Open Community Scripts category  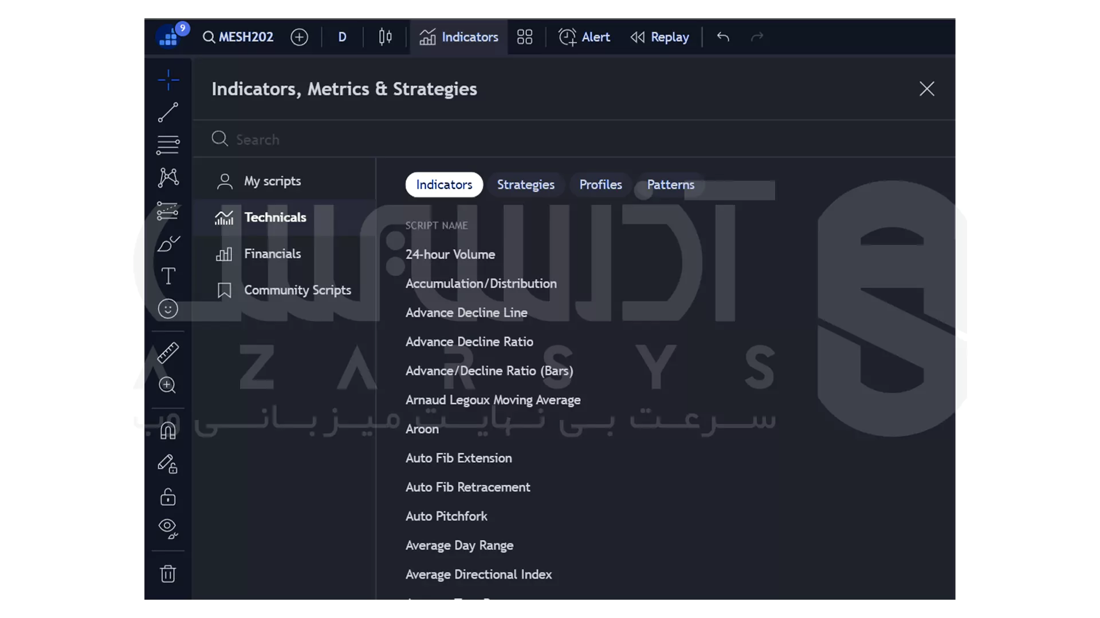pyautogui.click(x=284, y=290)
